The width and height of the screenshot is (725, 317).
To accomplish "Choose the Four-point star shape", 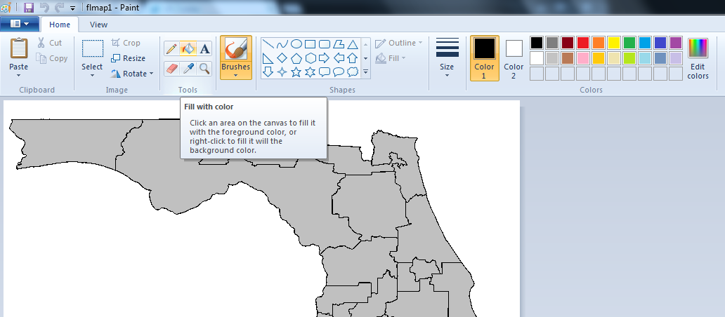I will [282, 72].
